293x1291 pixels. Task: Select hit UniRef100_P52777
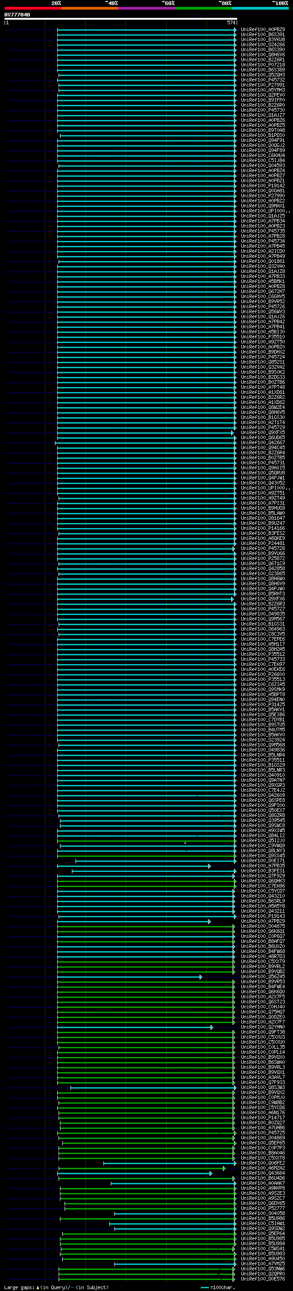coord(263,1208)
